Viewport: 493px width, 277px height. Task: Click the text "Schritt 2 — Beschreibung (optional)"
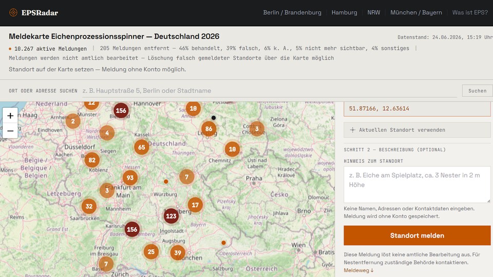pos(394,150)
